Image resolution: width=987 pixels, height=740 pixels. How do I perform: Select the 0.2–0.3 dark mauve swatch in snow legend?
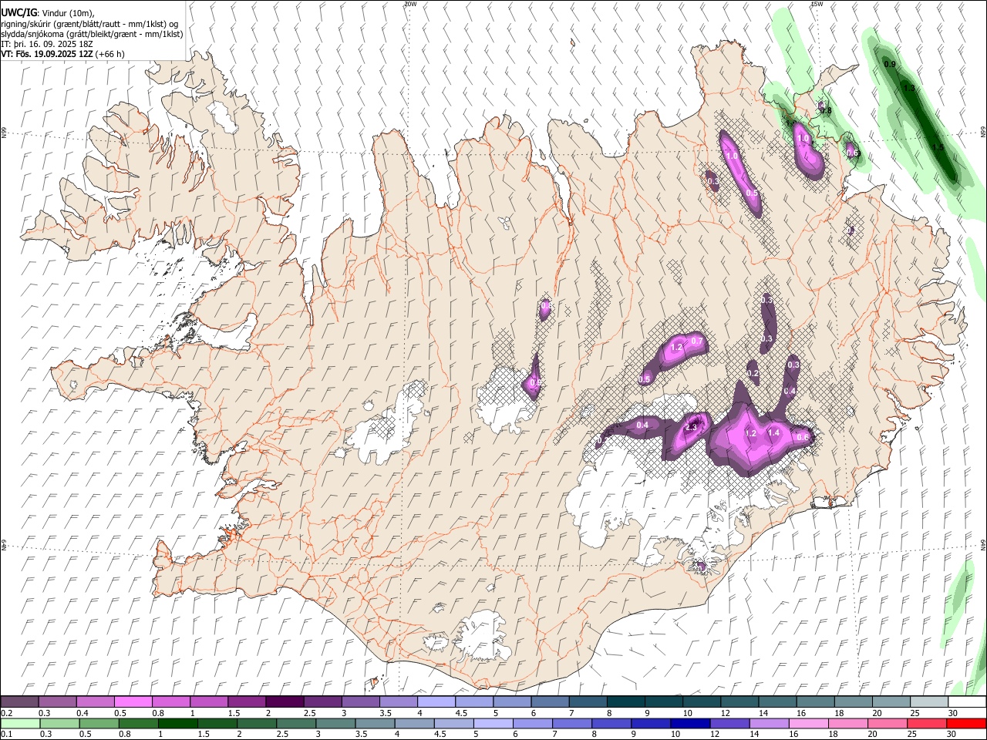[x=19, y=702]
